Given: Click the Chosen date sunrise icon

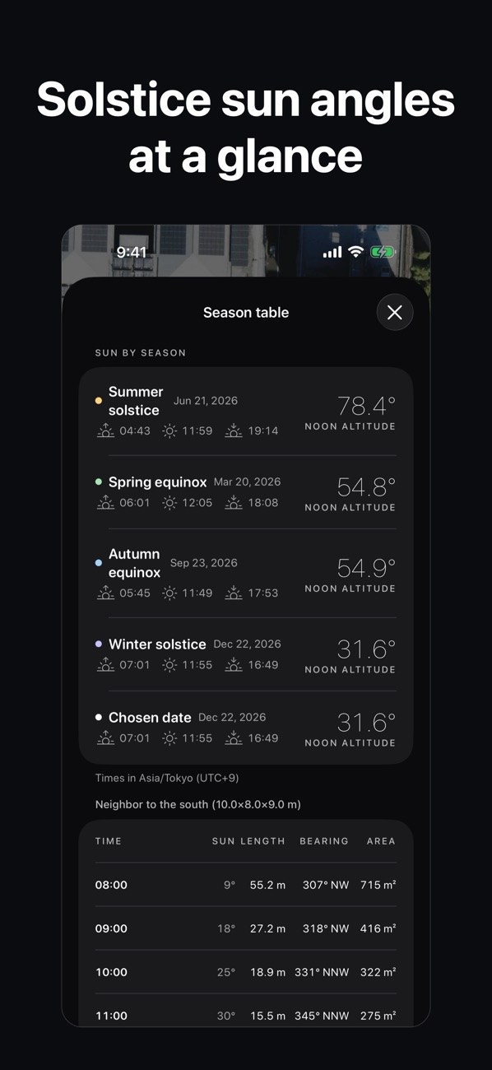Looking at the screenshot, I should coord(105,738).
